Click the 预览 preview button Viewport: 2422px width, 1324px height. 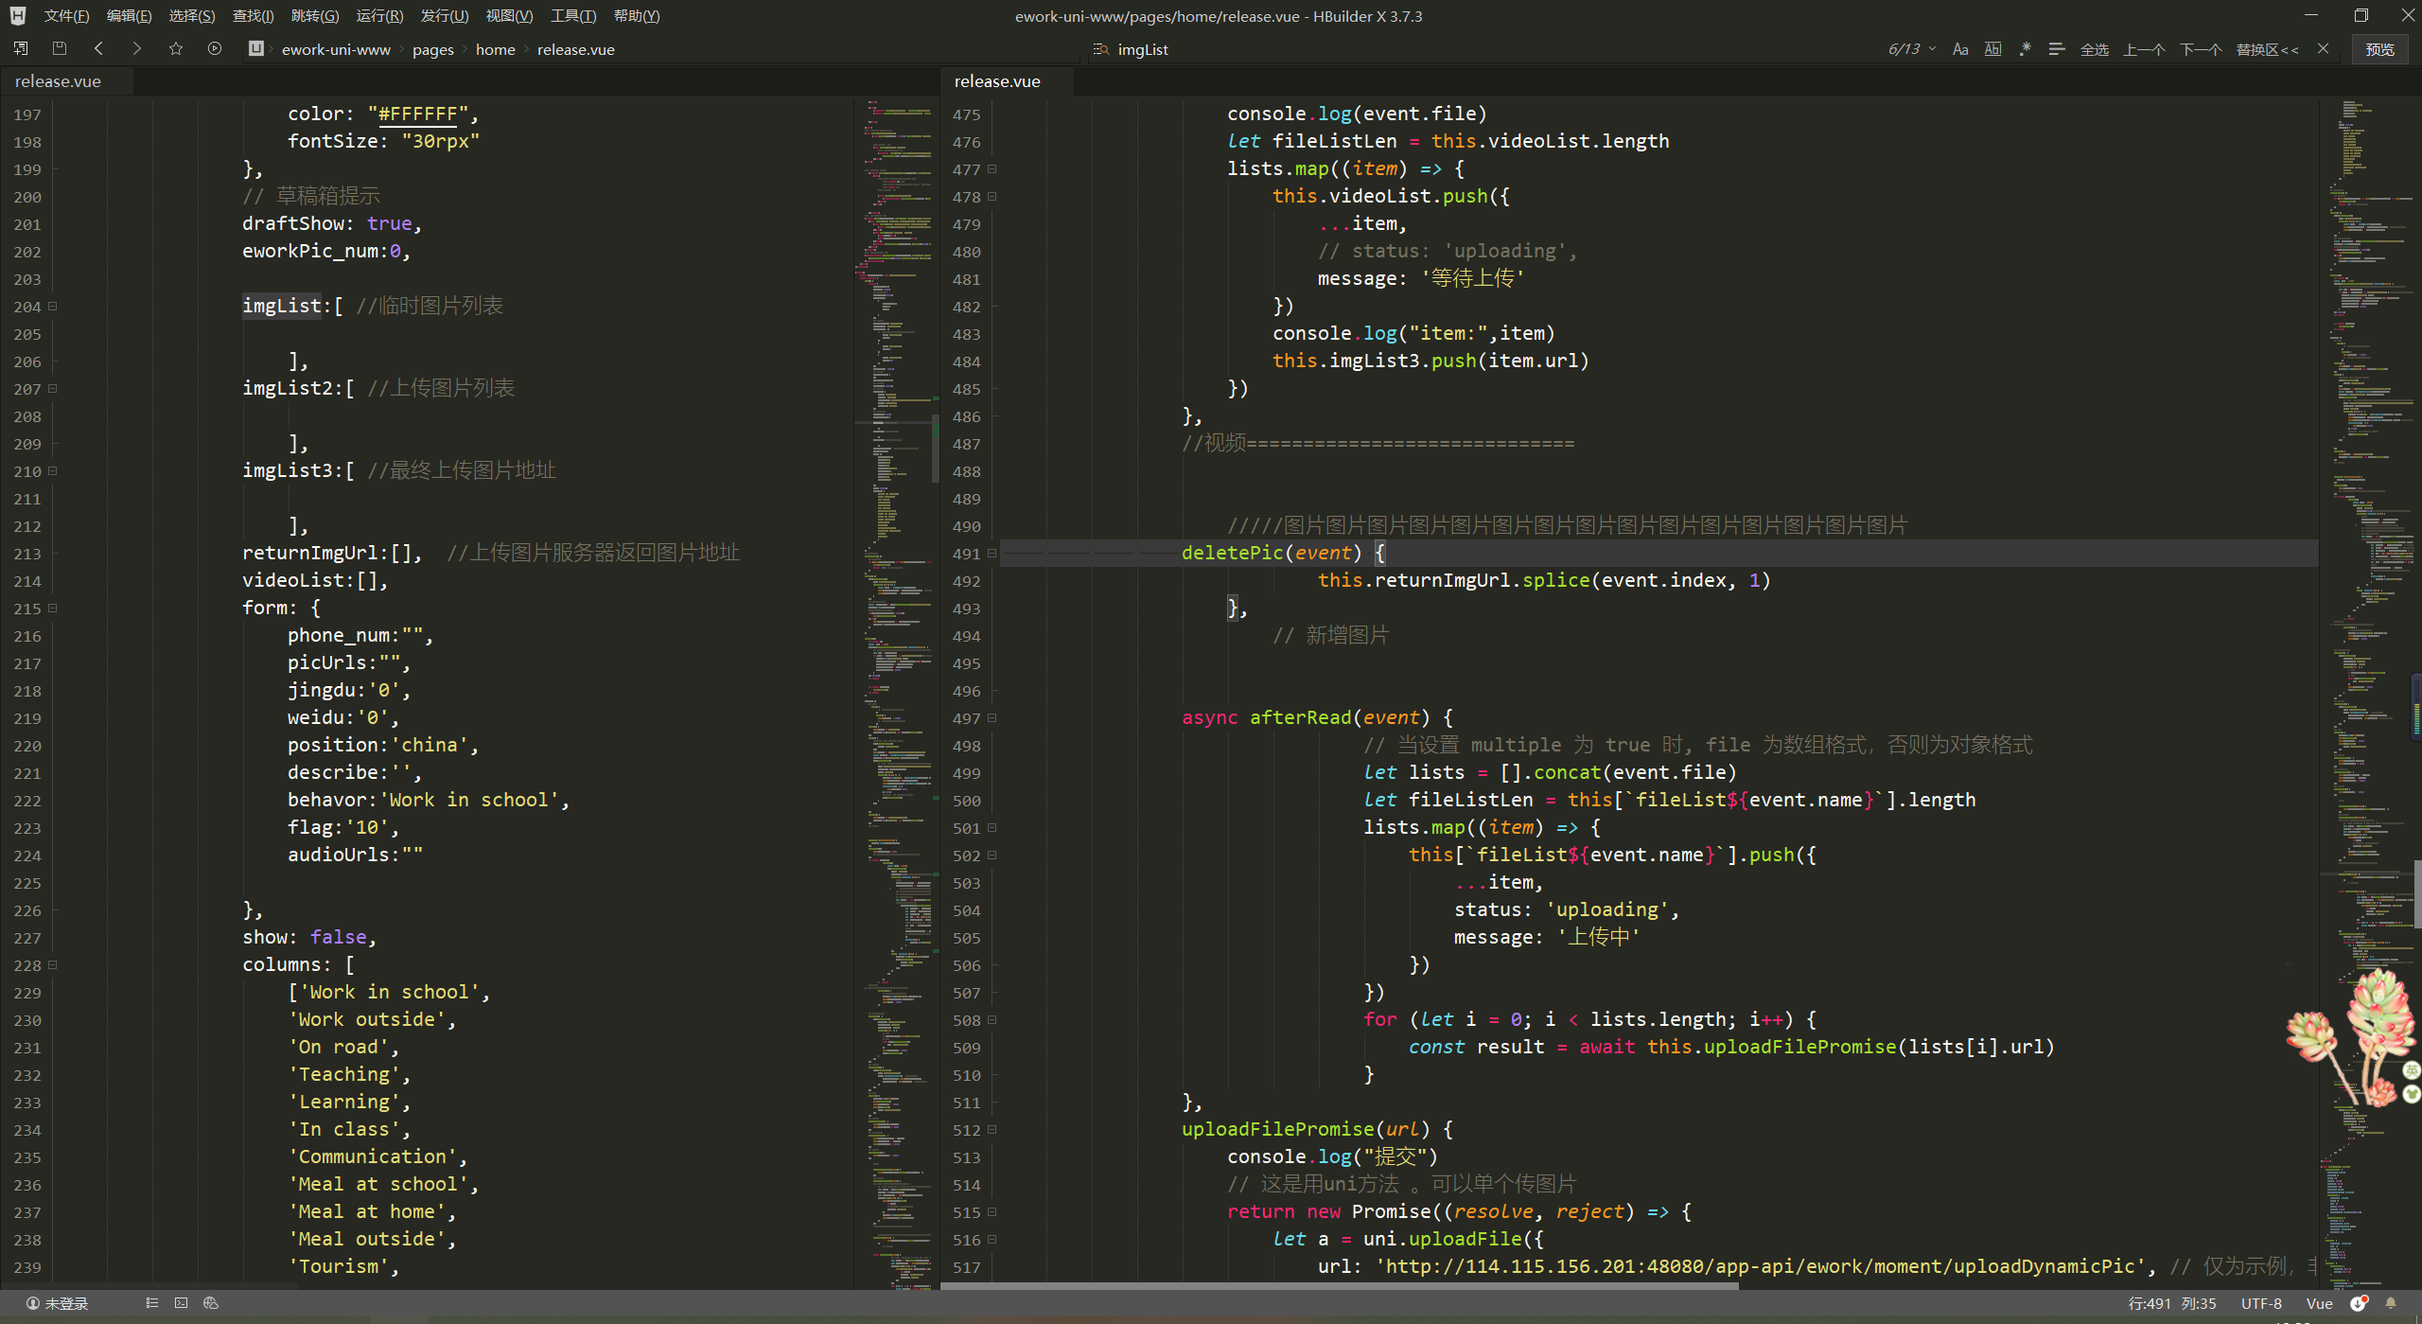point(2379,49)
